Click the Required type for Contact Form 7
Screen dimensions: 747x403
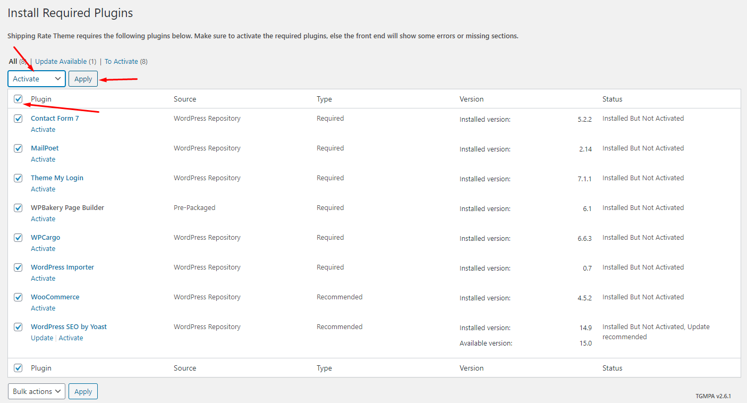point(330,119)
